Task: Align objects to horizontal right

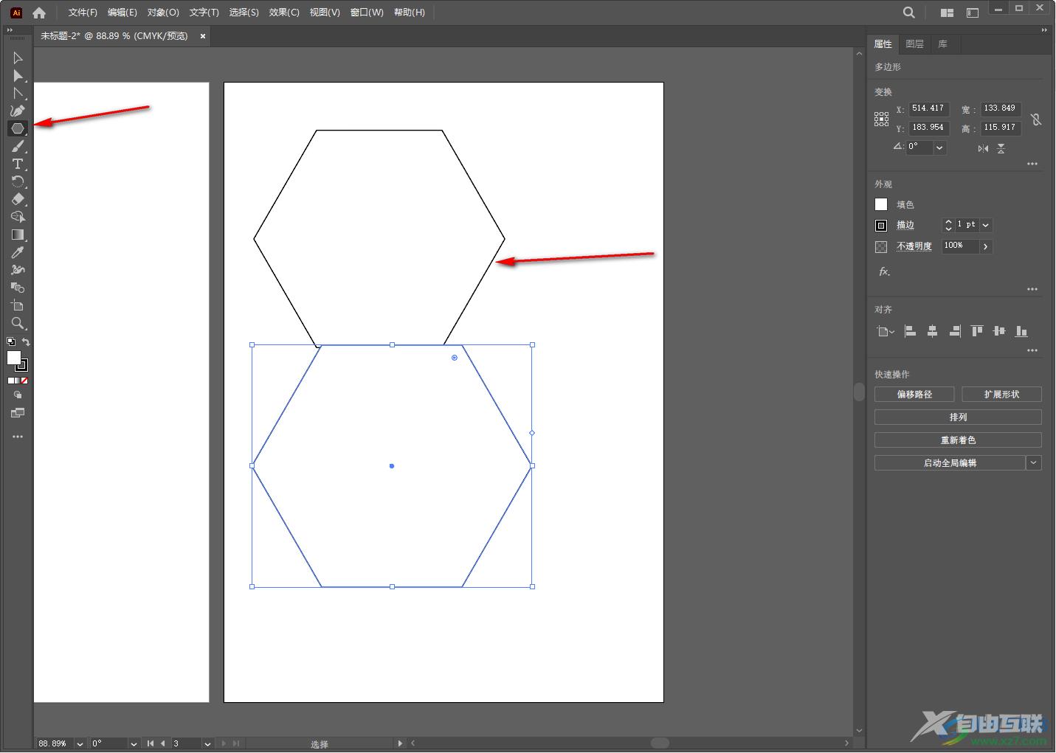Action: click(x=955, y=331)
